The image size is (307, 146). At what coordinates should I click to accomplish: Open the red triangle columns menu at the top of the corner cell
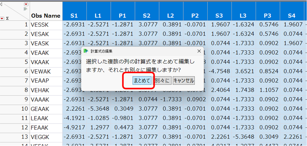pos(26,4)
